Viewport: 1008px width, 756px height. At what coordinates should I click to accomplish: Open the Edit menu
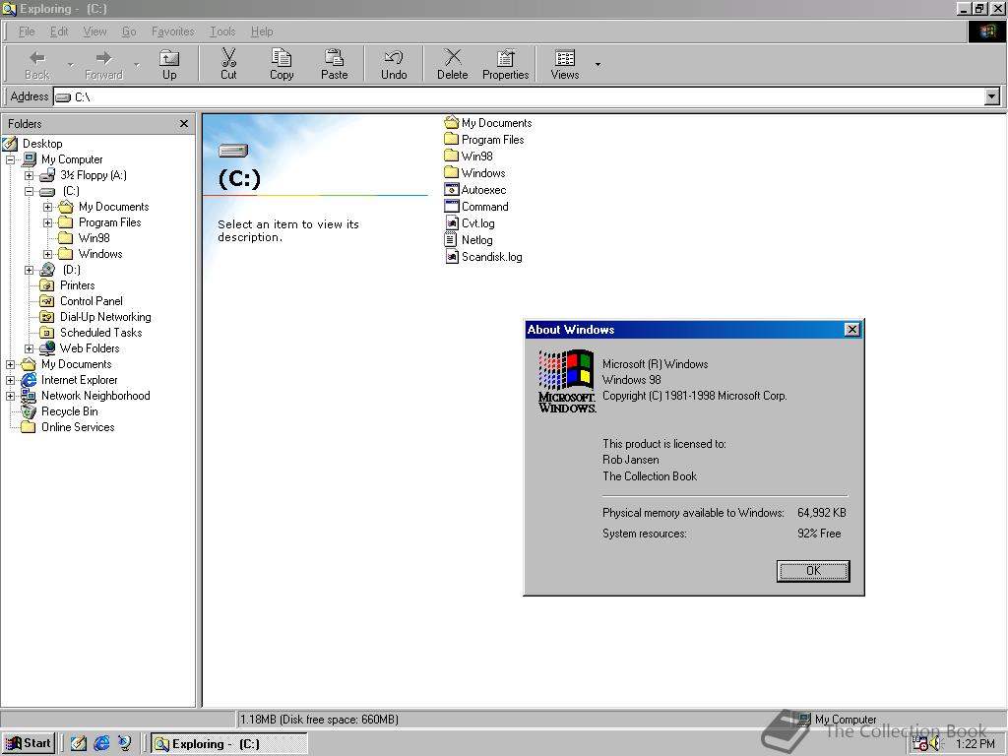[59, 31]
